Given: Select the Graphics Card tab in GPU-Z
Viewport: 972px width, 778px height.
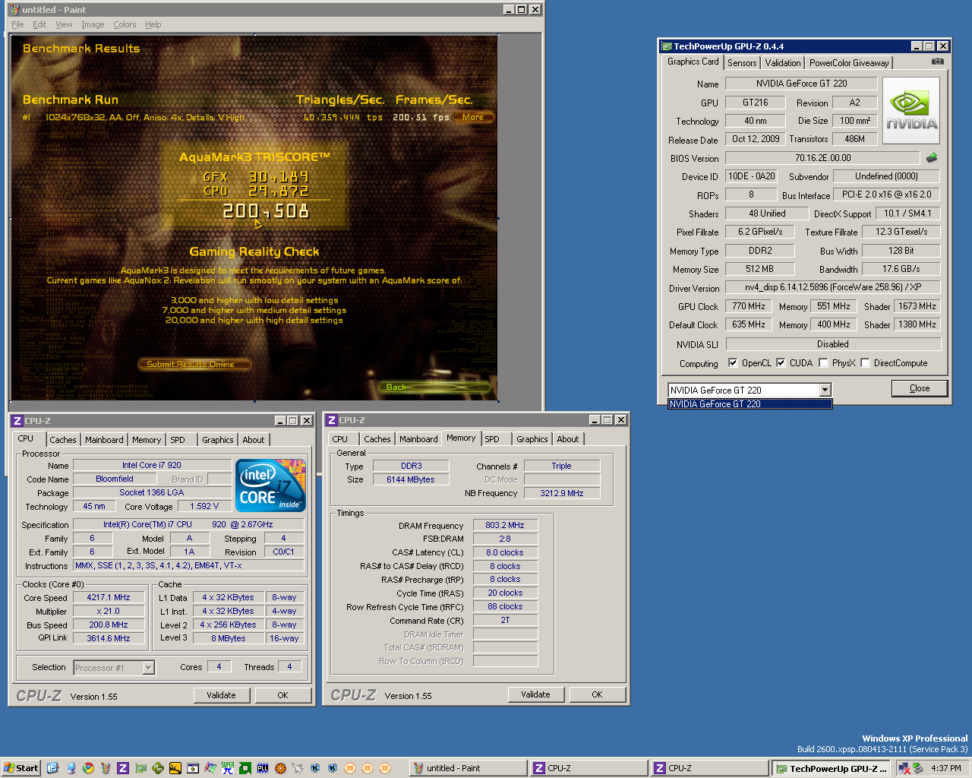Looking at the screenshot, I should click(x=693, y=62).
